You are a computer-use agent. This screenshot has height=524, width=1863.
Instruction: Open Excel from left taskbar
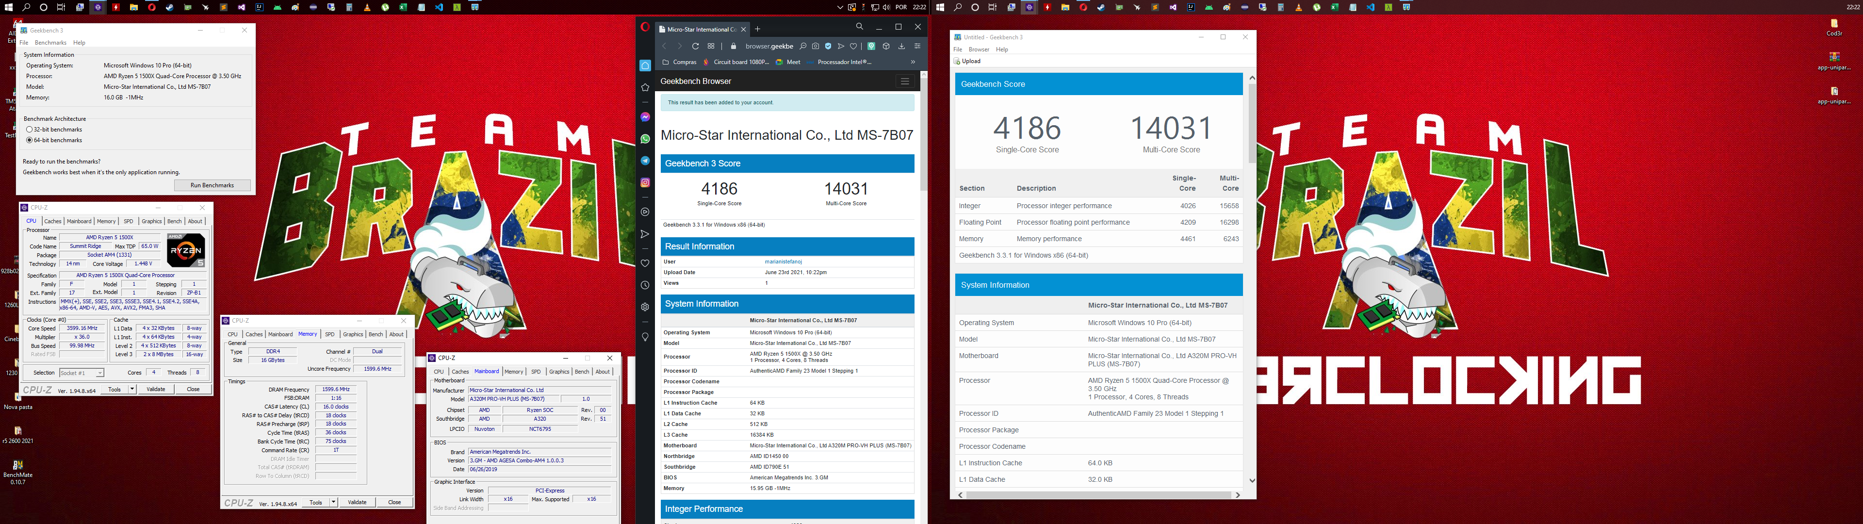[403, 7]
